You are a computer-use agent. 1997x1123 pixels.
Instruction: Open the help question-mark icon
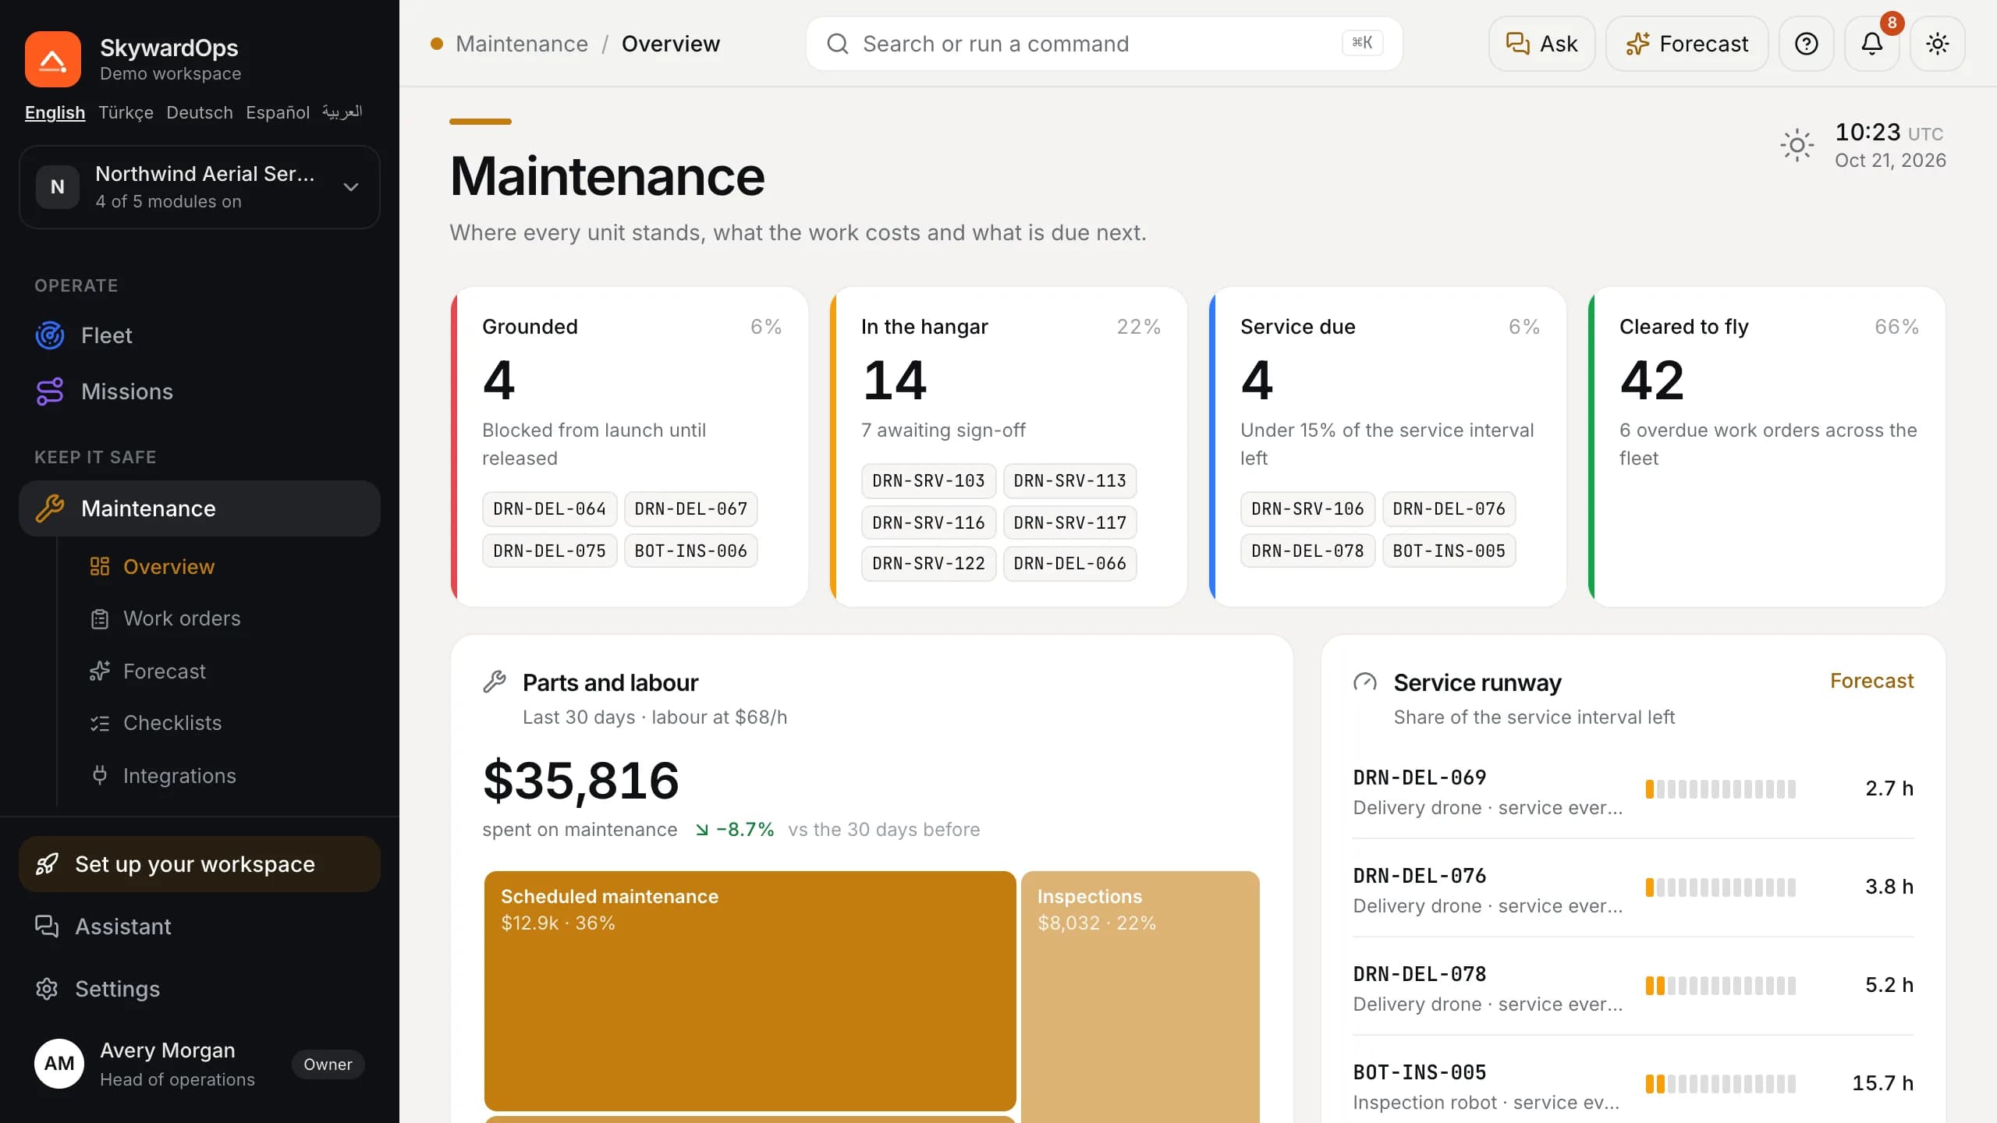coord(1807,44)
